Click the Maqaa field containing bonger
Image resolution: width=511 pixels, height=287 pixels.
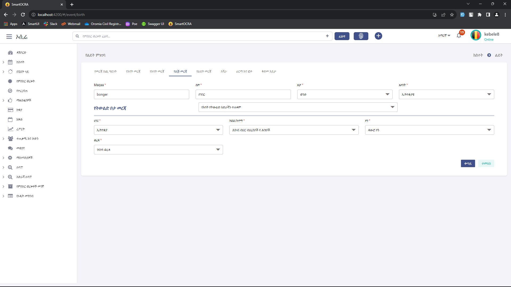point(141,94)
